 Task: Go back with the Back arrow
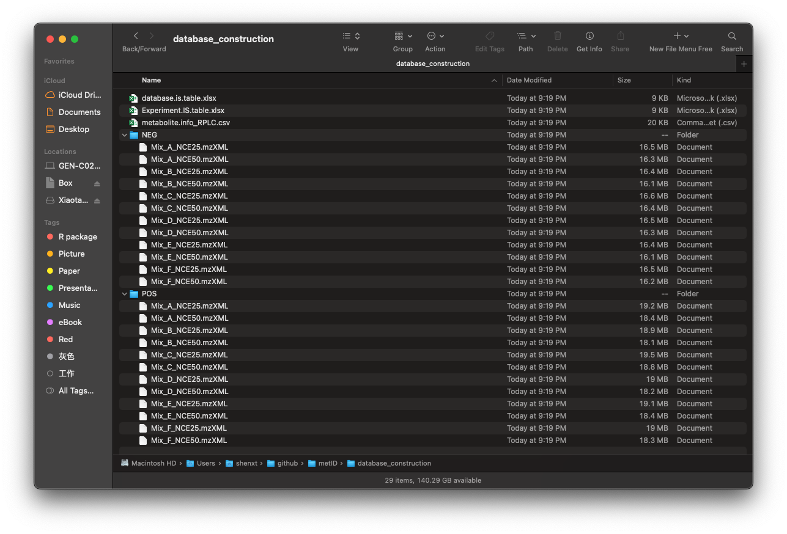point(136,36)
